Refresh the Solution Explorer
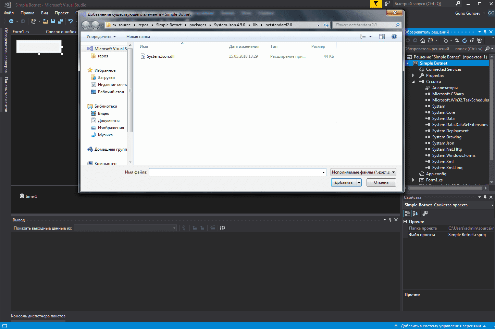Viewport: 495px width, 329px height. (465, 40)
